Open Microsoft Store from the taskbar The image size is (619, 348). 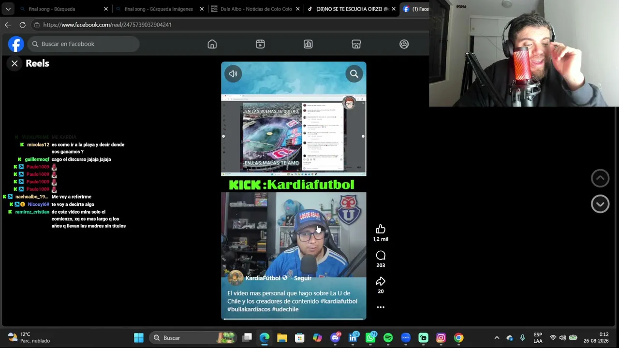[x=300, y=338]
